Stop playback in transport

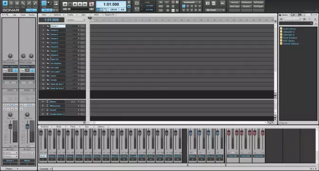click(x=70, y=4)
